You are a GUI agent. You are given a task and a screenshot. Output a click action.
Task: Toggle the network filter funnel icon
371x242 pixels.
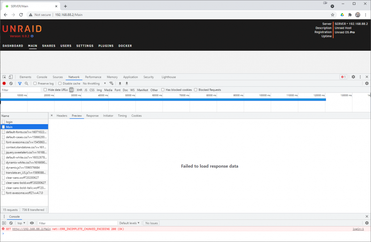point(20,83)
